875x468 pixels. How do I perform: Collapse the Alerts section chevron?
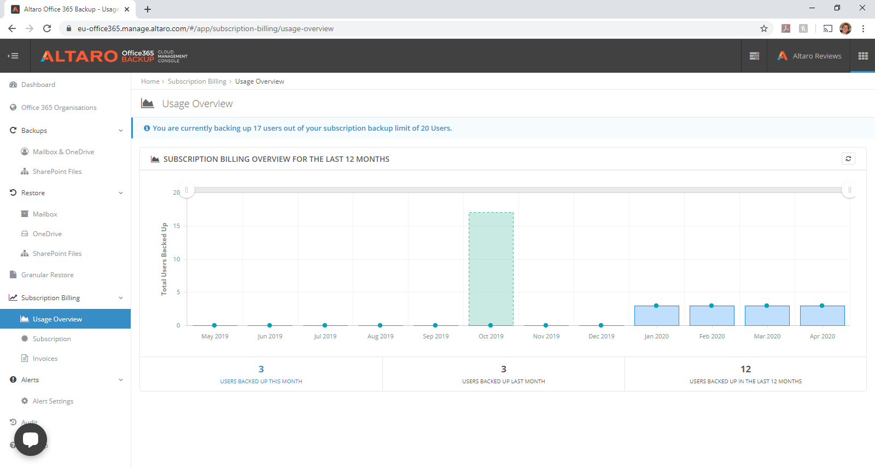click(121, 380)
